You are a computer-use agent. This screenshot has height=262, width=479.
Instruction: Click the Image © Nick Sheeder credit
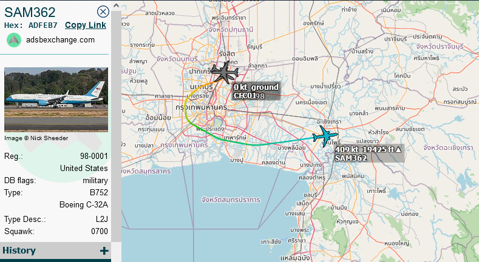pyautogui.click(x=36, y=138)
